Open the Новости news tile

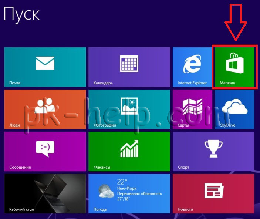coord(213,193)
